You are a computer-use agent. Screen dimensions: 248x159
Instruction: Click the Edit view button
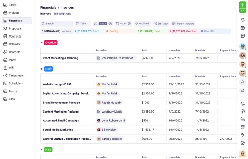pyautogui.click(x=161, y=24)
